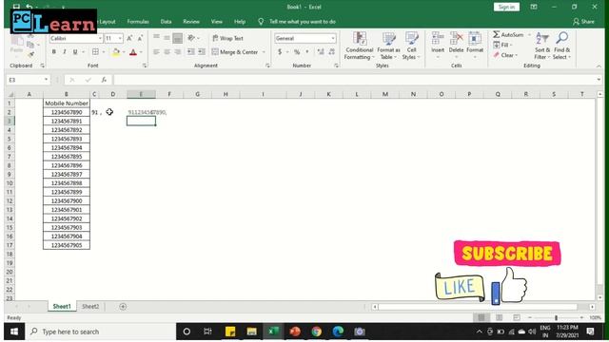
Task: Select cell containing 1234567895
Action: pos(67,156)
